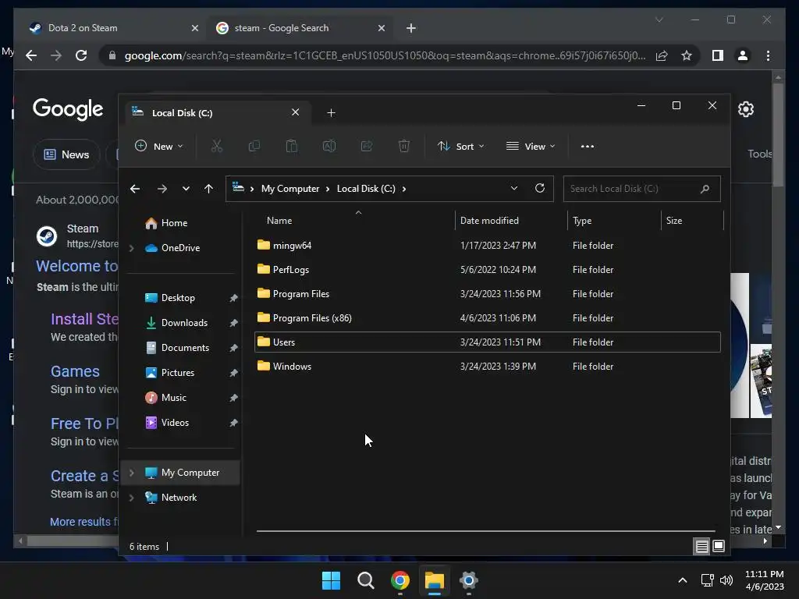Reload the Chrome page
The image size is (799, 599).
coord(81,55)
